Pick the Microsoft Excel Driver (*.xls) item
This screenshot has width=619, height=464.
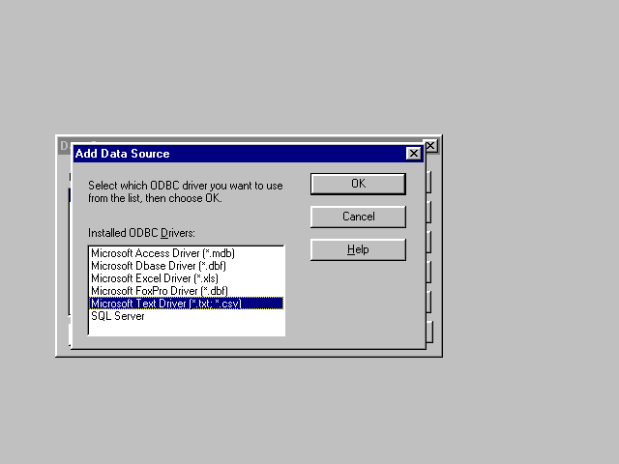(x=155, y=278)
